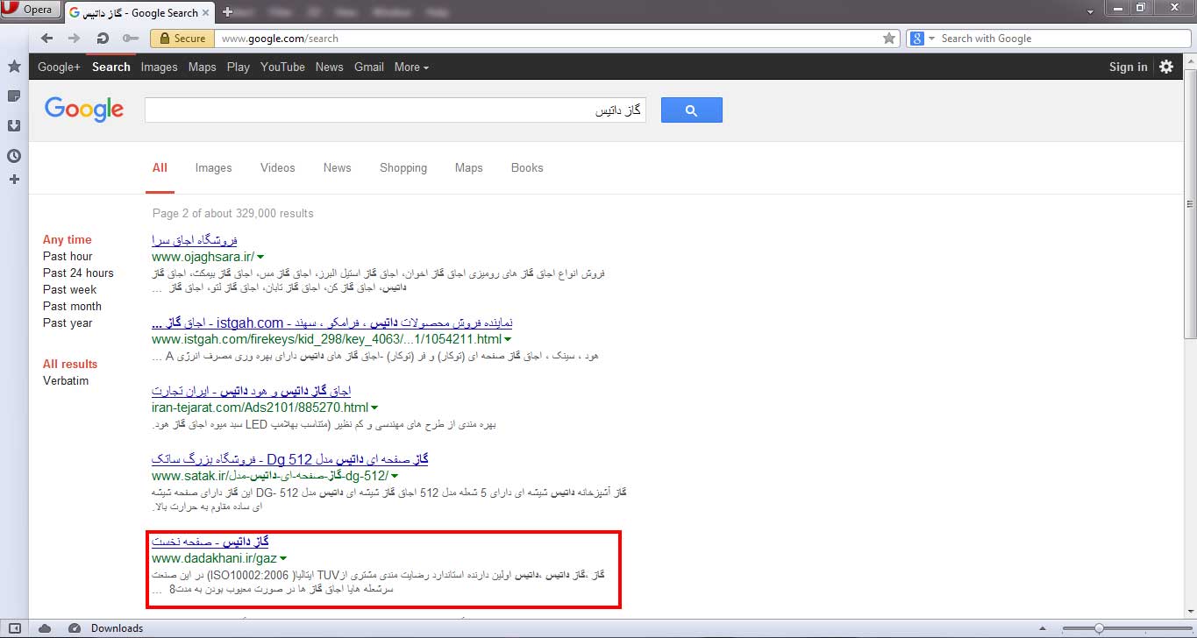
Task: Open Google settings gear icon
Action: [x=1166, y=67]
